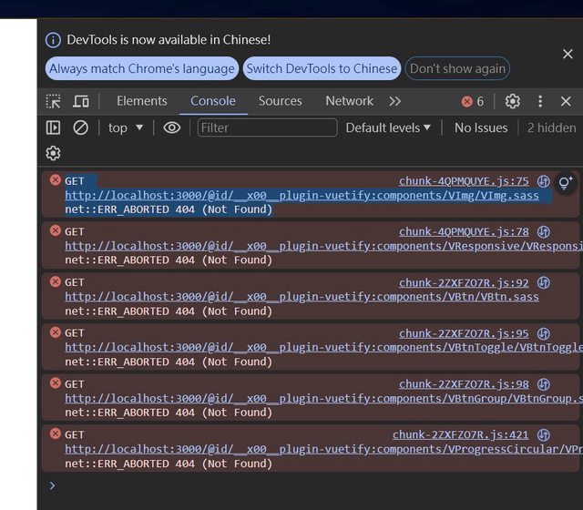
Task: Click error icon on VBtnGroup row
Action: click(56, 382)
